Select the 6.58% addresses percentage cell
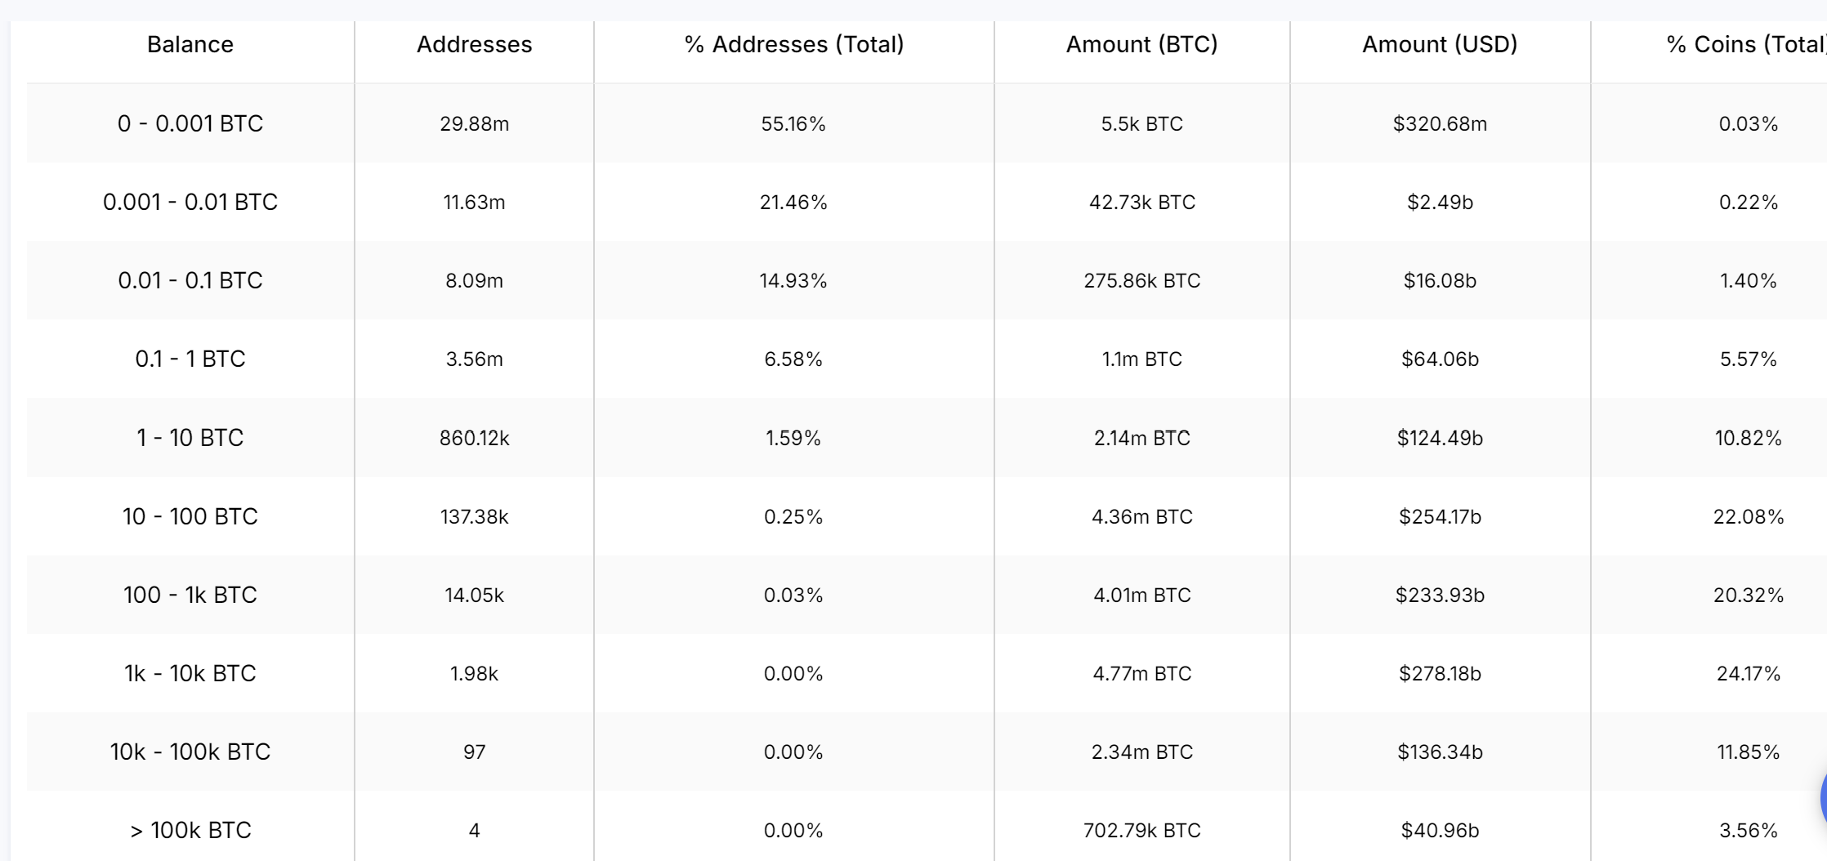The width and height of the screenshot is (1827, 861). [x=793, y=359]
